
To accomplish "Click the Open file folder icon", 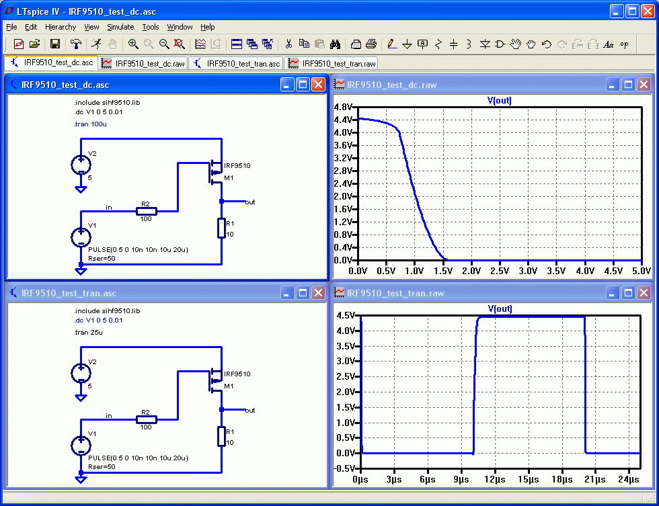I will click(34, 44).
